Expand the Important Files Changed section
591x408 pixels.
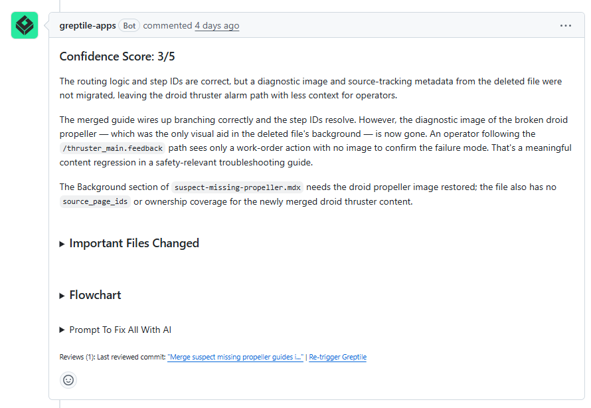click(129, 243)
